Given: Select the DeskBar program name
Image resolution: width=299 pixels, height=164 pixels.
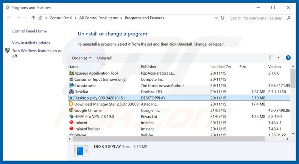Looking at the screenshot, I should click(x=81, y=92).
